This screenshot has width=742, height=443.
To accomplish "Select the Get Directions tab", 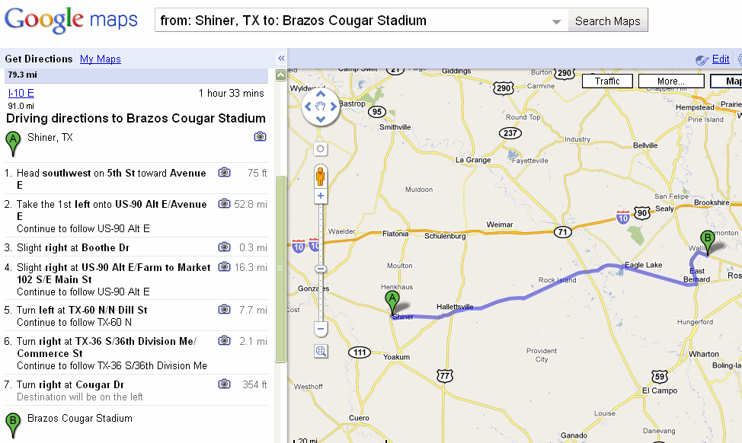I will [x=38, y=59].
